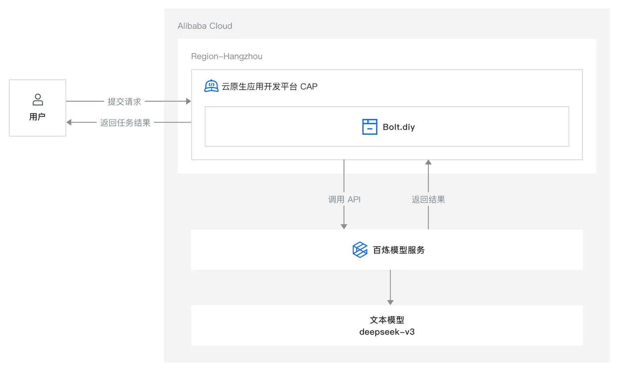619x373 pixels.
Task: Click the 调用 API label
Action: (x=344, y=200)
